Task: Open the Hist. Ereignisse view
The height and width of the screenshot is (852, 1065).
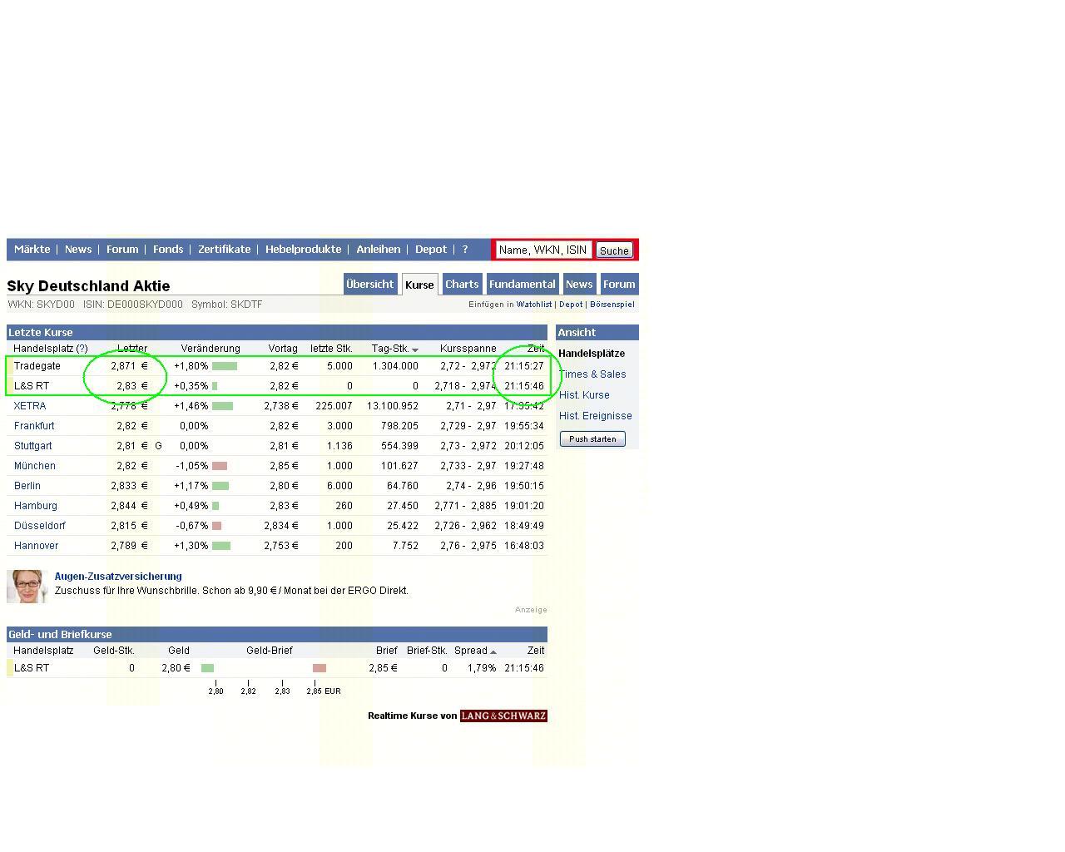Action: [x=596, y=416]
